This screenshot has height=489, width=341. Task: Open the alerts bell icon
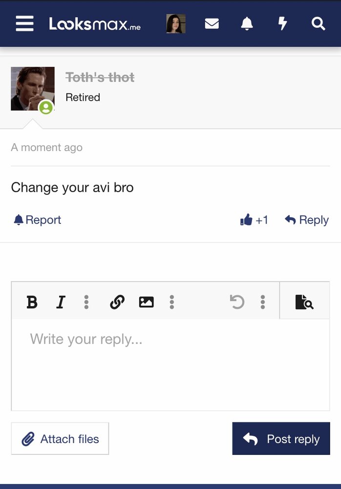coord(247,23)
